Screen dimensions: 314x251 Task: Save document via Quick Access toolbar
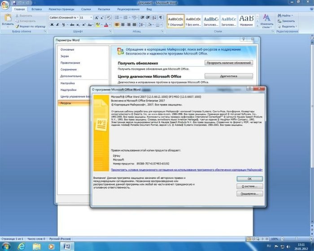pyautogui.click(x=14, y=3)
